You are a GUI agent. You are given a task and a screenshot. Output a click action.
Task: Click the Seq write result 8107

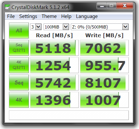tap(104, 82)
